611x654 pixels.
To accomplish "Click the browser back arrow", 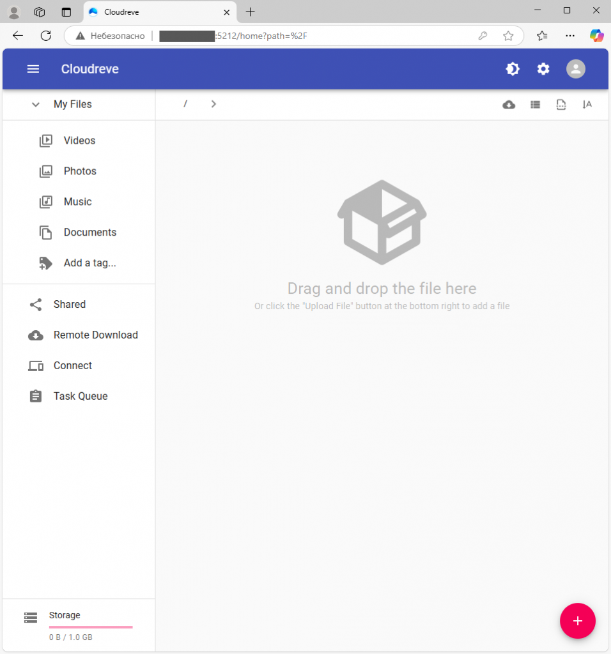I will [18, 36].
